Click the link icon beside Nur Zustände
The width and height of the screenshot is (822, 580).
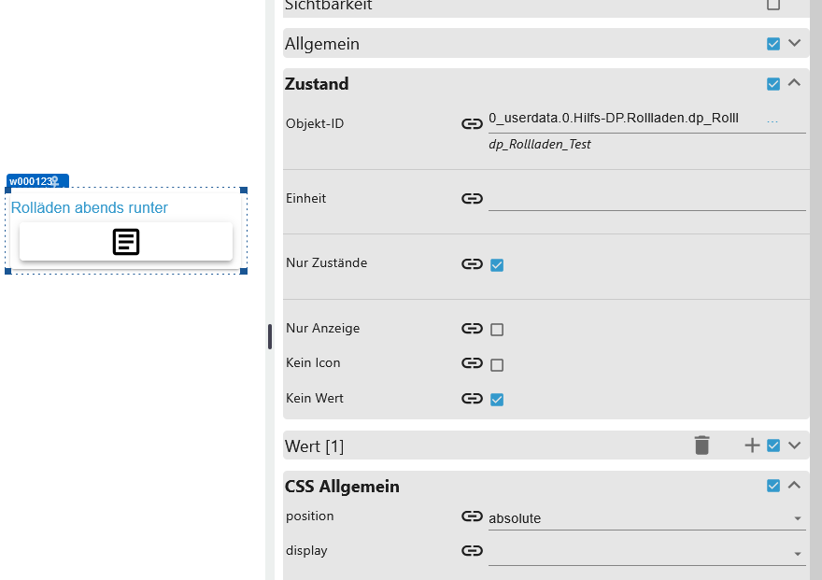[472, 264]
